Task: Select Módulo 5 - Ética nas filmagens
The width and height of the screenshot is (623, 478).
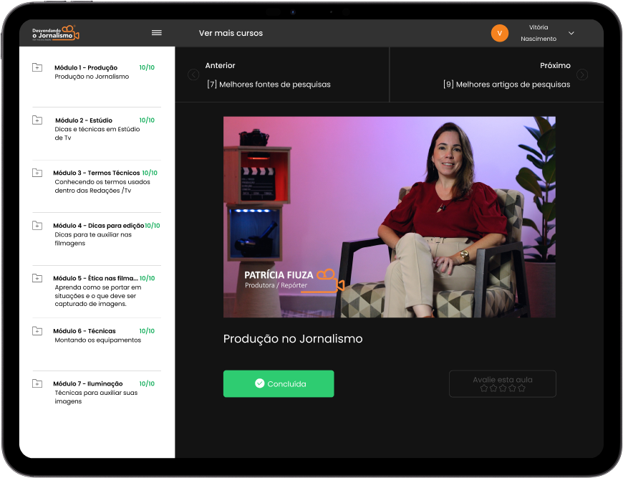Action: [x=95, y=278]
